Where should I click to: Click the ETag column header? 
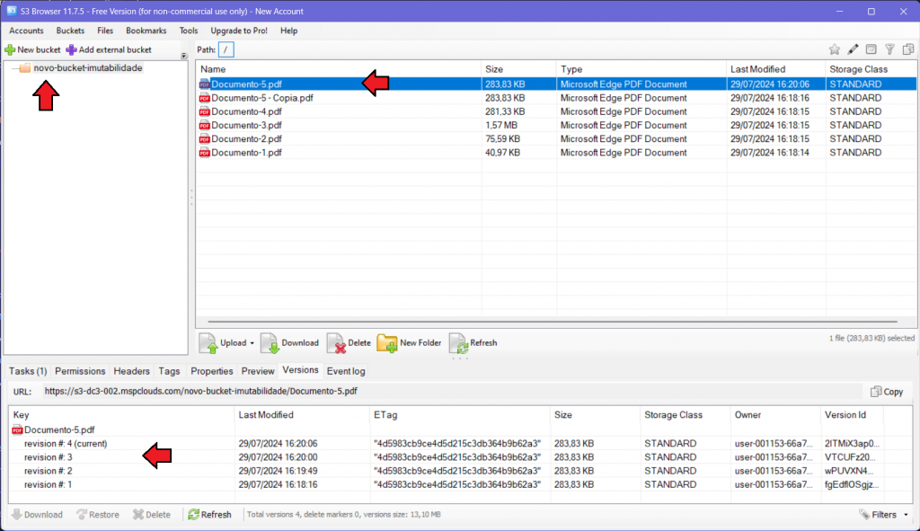pyautogui.click(x=460, y=415)
